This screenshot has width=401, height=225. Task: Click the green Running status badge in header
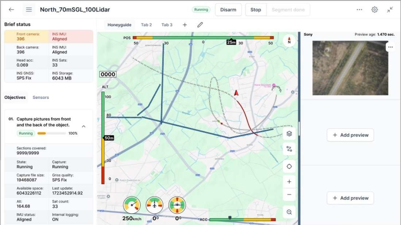[x=201, y=10]
